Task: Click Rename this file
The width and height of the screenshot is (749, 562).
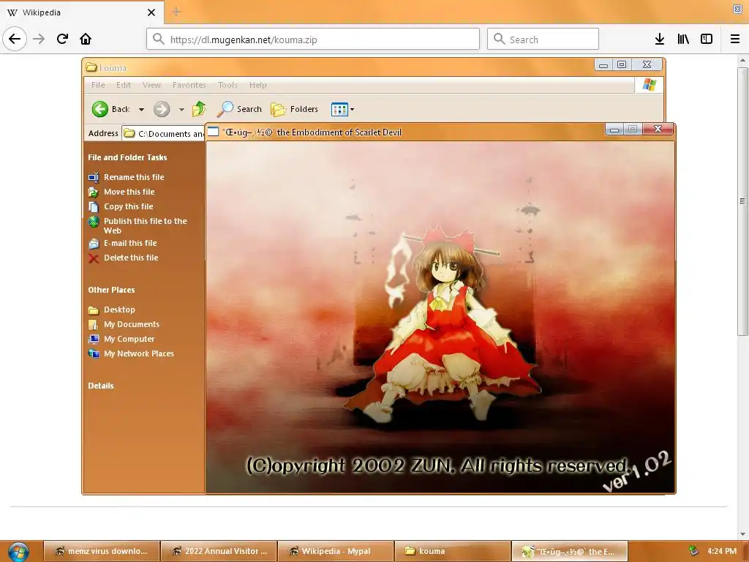Action: (134, 177)
